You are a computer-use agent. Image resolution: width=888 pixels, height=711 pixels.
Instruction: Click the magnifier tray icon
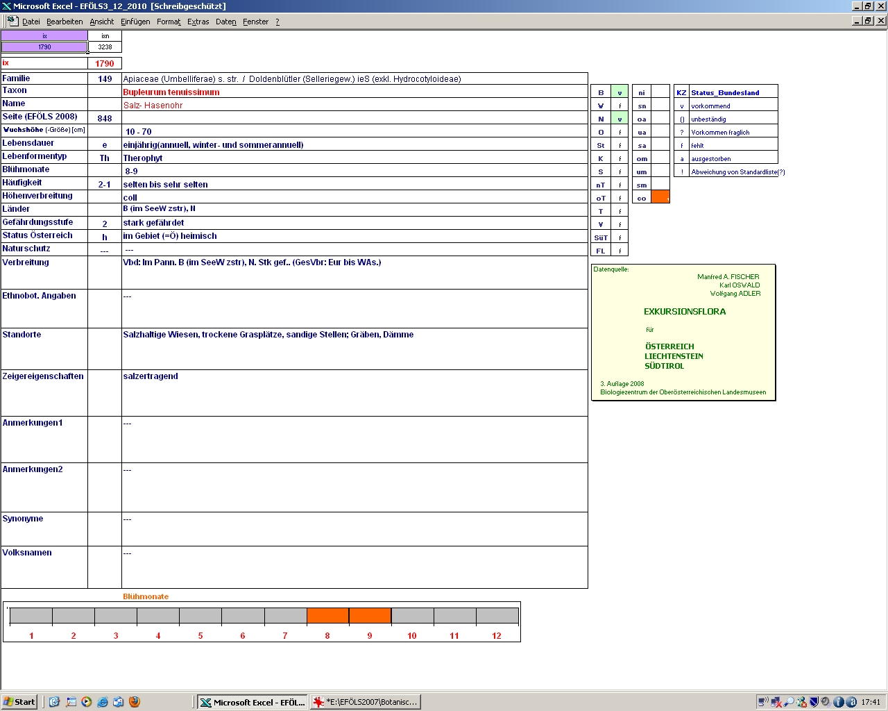coord(789,702)
